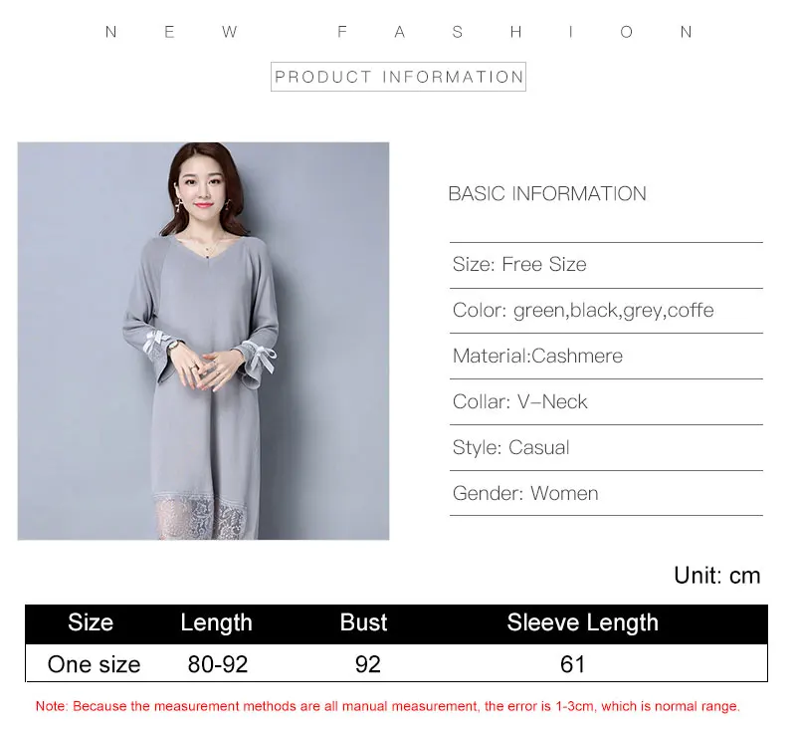Image resolution: width=796 pixels, height=734 pixels.
Task: Click the BASIC INFORMATION heading
Action: point(546,194)
